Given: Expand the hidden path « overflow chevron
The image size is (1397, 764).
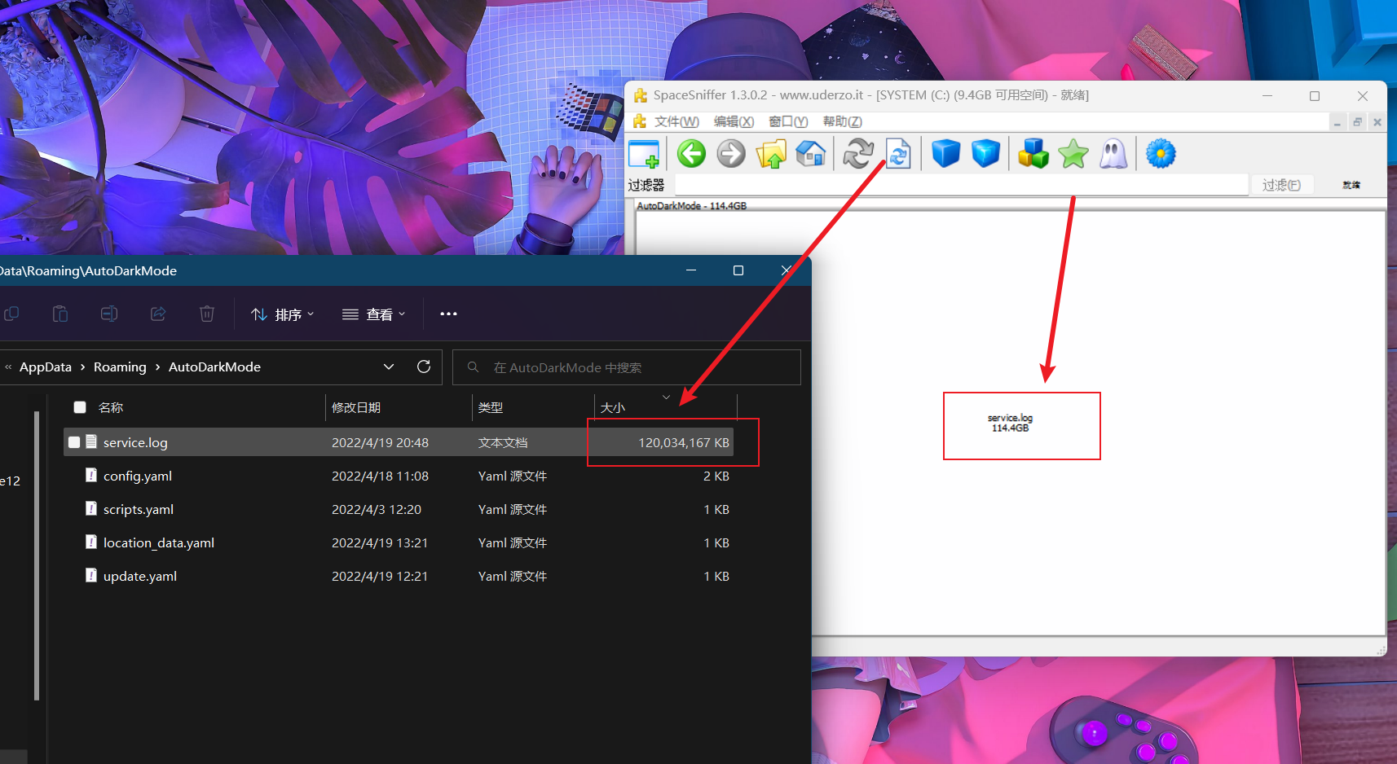Looking at the screenshot, I should click(8, 367).
